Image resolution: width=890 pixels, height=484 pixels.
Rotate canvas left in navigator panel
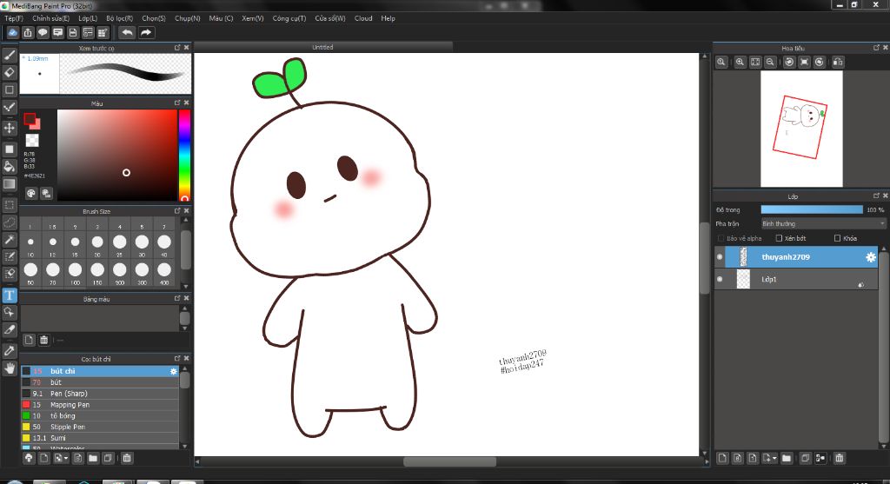tap(789, 62)
